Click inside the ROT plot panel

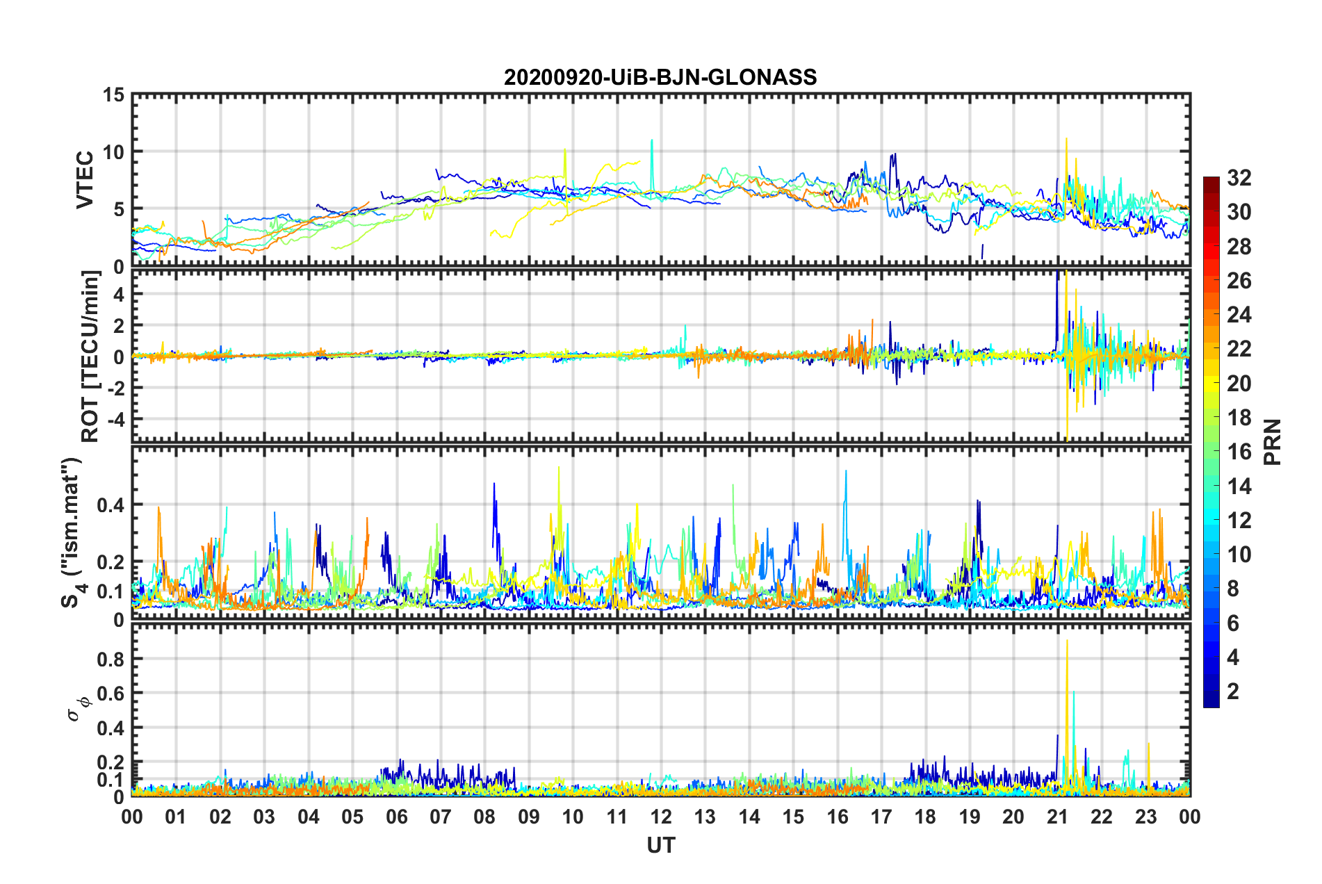(x=661, y=356)
